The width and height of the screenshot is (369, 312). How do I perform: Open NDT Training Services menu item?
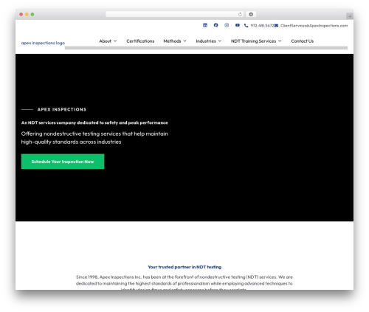[253, 41]
